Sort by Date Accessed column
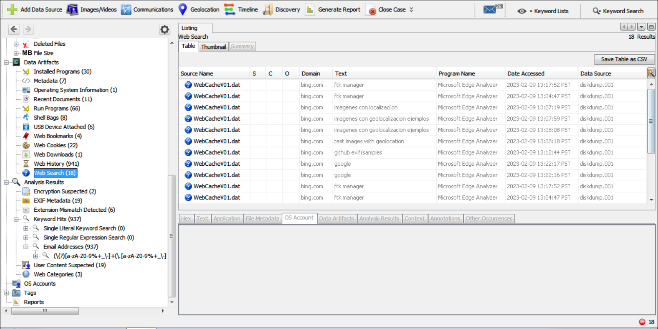Screen dimensions: 658x329 pos(541,73)
